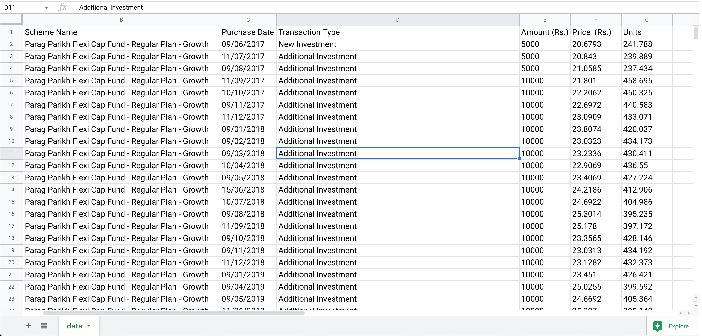The image size is (702, 336).
Task: Click the vertical scrollbar thumb
Action: tap(696, 33)
